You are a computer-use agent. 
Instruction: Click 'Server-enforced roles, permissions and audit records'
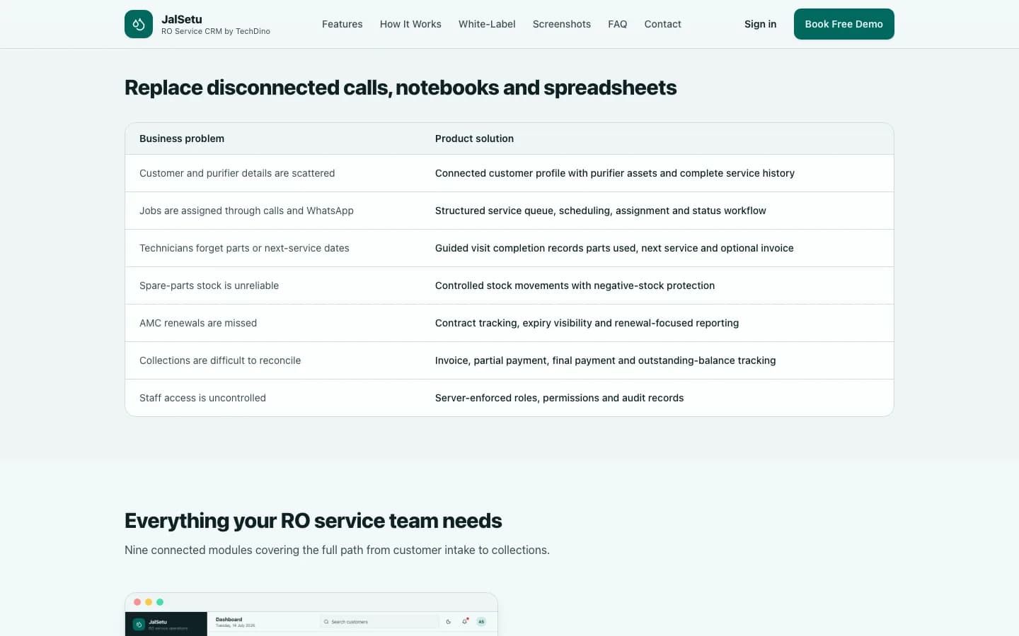point(559,398)
